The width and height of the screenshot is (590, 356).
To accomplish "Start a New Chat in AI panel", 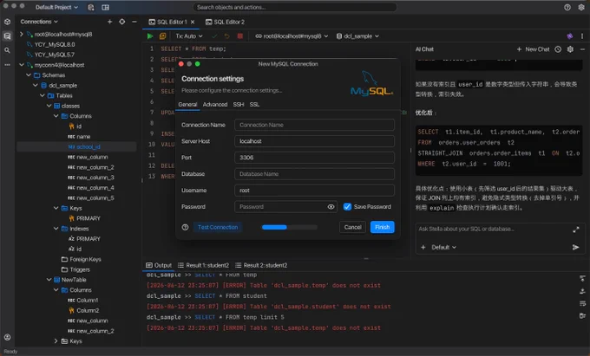I will pos(533,49).
